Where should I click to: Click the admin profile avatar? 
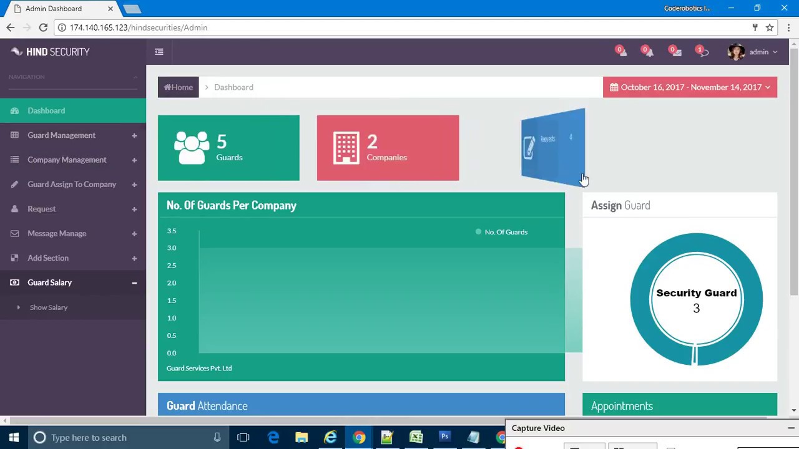click(x=736, y=52)
